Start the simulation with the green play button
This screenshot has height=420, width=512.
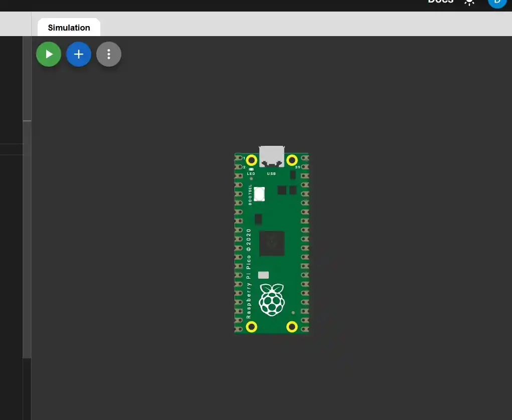click(x=49, y=54)
